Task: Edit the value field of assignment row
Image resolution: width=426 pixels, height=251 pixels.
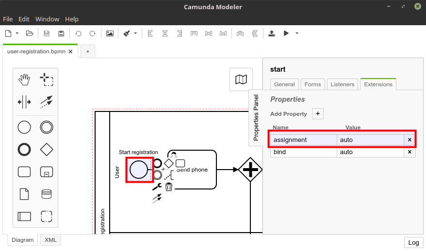Action: (x=370, y=140)
